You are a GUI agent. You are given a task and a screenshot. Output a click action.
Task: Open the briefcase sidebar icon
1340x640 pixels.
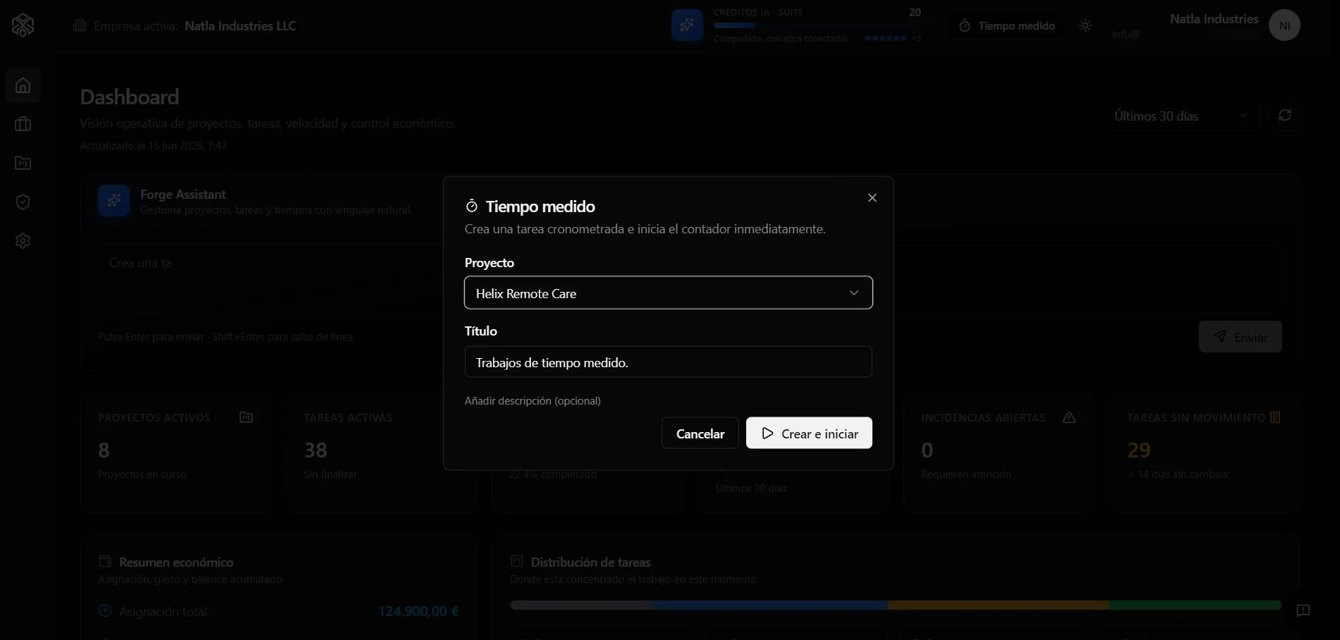23,124
